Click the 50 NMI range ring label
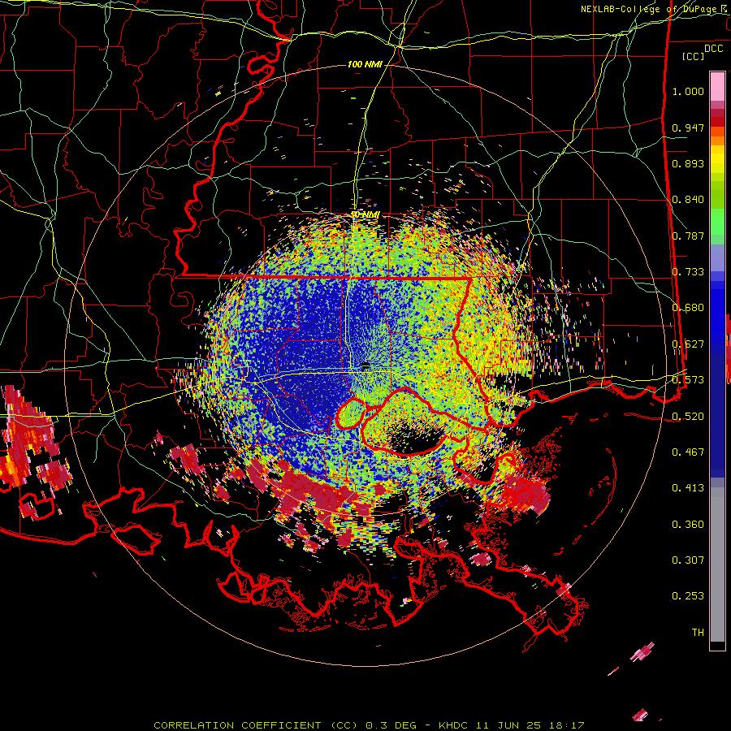Viewport: 731px width, 731px height. 365,214
